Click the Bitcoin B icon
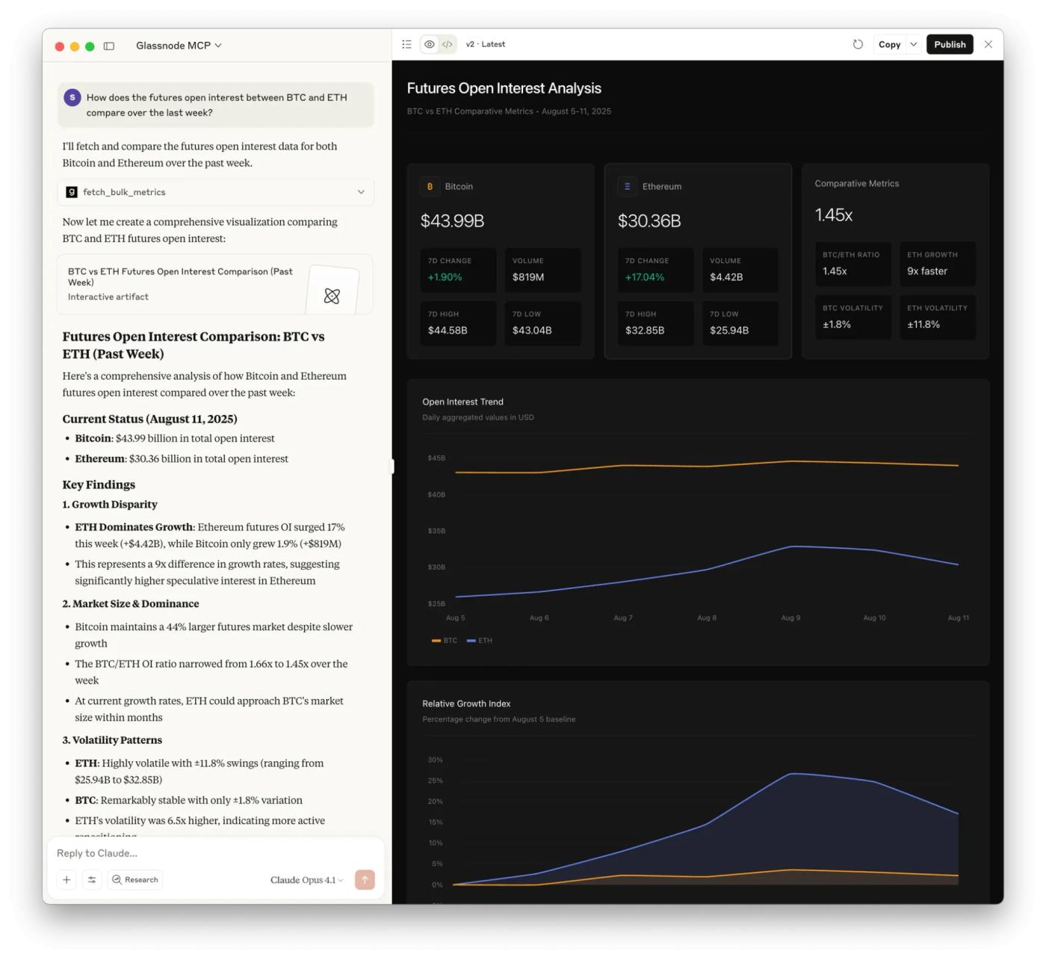This screenshot has width=1046, height=960. [430, 186]
